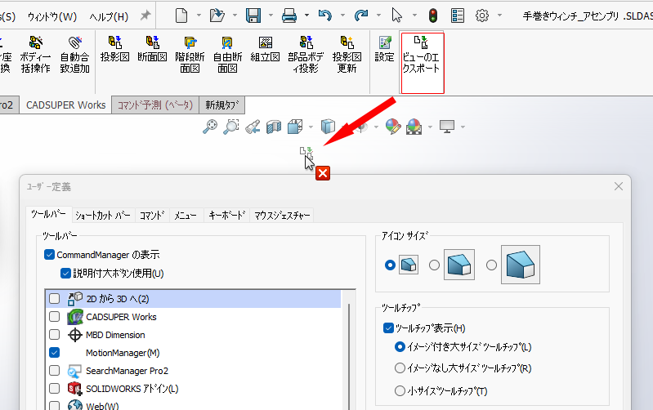Click the 階段断面図 tool
Screen dimensions: 653x410
(x=190, y=55)
